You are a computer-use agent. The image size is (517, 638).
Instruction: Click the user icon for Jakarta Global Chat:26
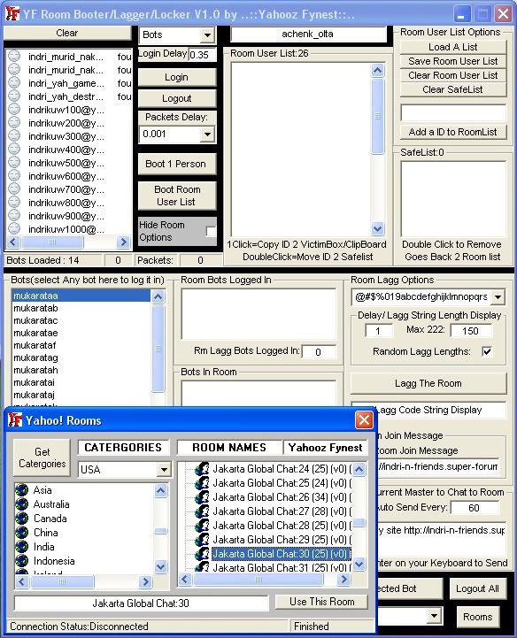coord(202,496)
